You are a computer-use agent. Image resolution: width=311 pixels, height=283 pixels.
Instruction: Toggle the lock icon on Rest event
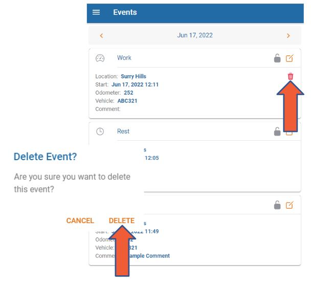(277, 132)
